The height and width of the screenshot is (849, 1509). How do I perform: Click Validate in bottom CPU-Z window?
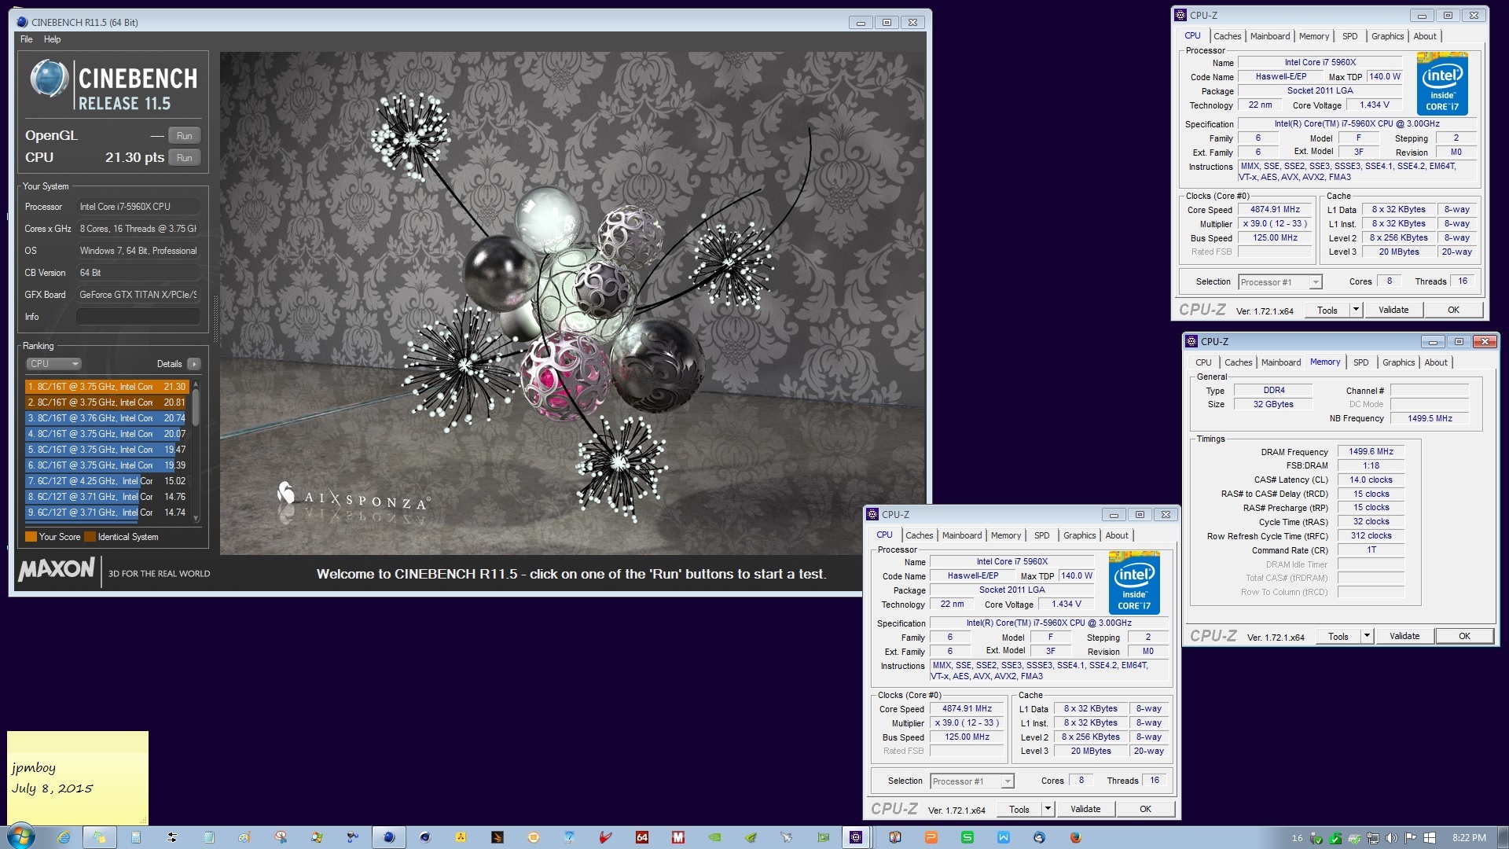[x=1085, y=809]
